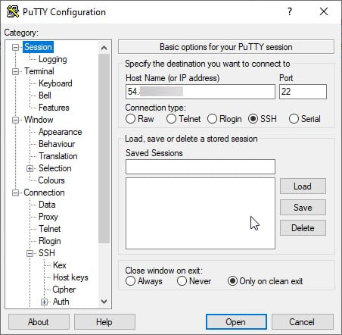Click the Save session button
This screenshot has width=342, height=335.
point(303,208)
